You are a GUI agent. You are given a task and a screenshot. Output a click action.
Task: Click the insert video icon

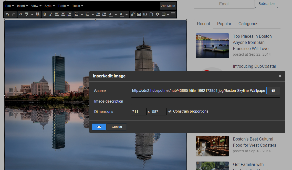tap(145, 14)
